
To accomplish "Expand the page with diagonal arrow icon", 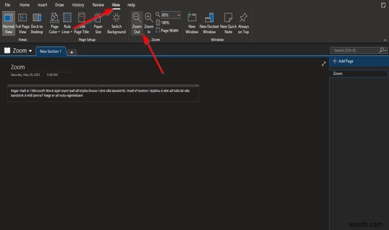I will click(323, 64).
